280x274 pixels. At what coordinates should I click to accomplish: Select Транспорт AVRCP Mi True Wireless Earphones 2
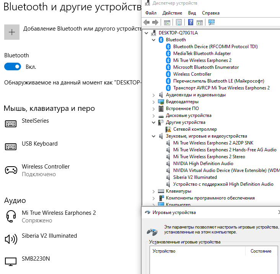221,88
